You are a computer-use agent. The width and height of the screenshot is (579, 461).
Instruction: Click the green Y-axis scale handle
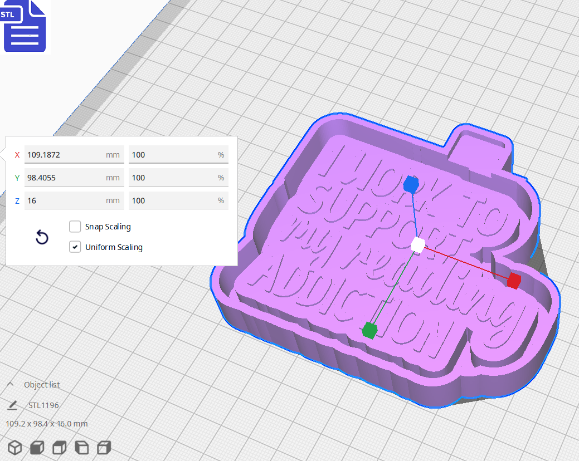369,331
